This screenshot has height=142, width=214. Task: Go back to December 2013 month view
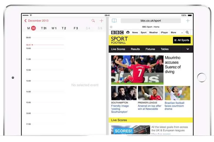(36, 21)
